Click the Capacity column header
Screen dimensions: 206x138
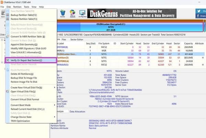(x=188, y=44)
